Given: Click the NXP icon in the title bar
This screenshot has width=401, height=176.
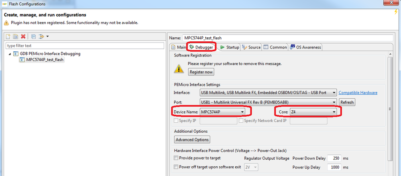Looking at the screenshot, I should 4,4.
